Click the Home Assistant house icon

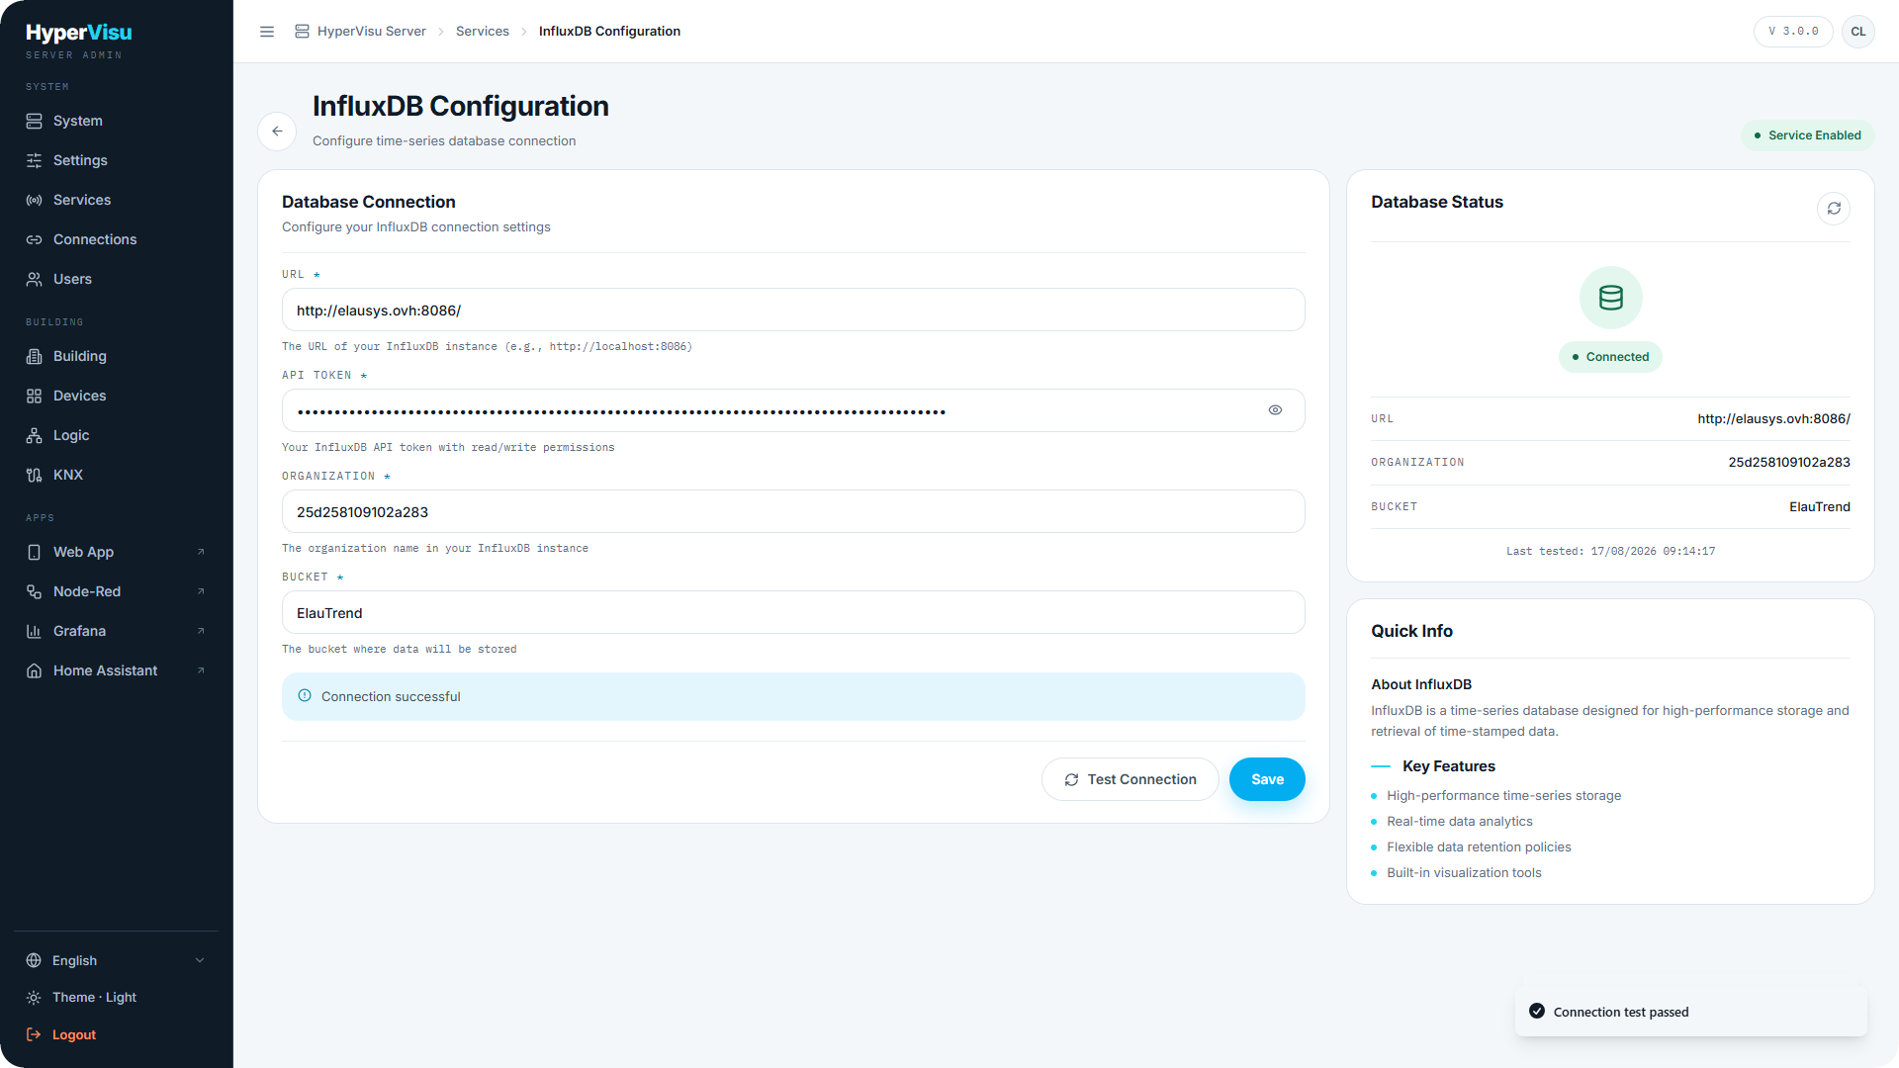coord(34,670)
